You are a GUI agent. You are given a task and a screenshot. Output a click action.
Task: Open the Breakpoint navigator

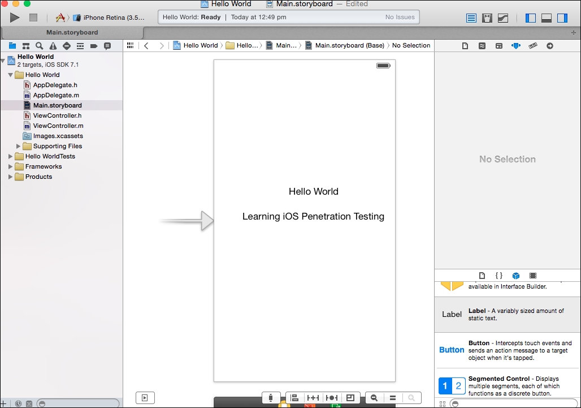click(x=93, y=46)
